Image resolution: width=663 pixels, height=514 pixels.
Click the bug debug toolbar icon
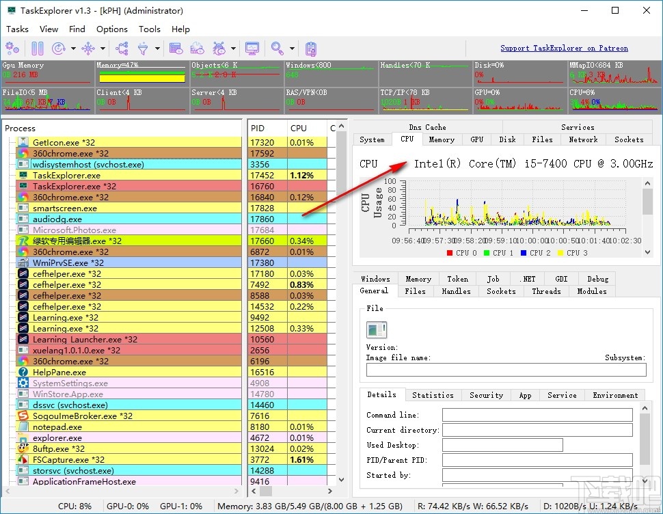click(x=219, y=49)
